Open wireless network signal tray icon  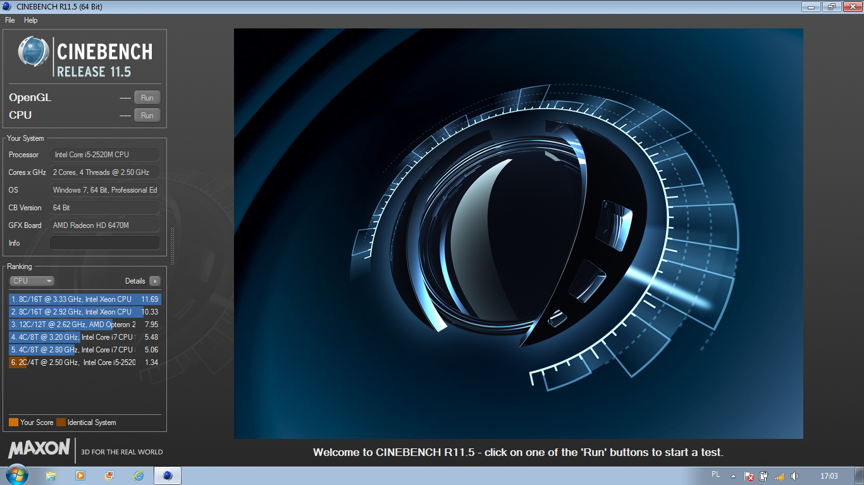(x=779, y=476)
